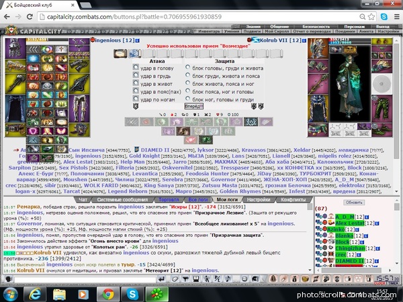
Task: Use the blue second scroll slot item
Action: pos(134,54)
